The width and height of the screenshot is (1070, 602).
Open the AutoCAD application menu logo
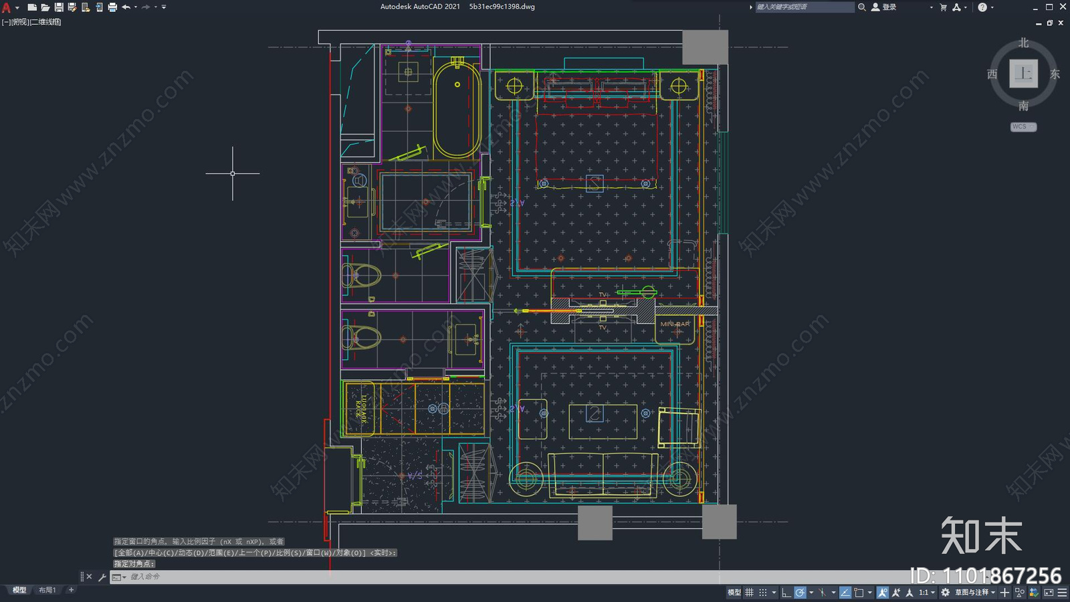tap(6, 7)
